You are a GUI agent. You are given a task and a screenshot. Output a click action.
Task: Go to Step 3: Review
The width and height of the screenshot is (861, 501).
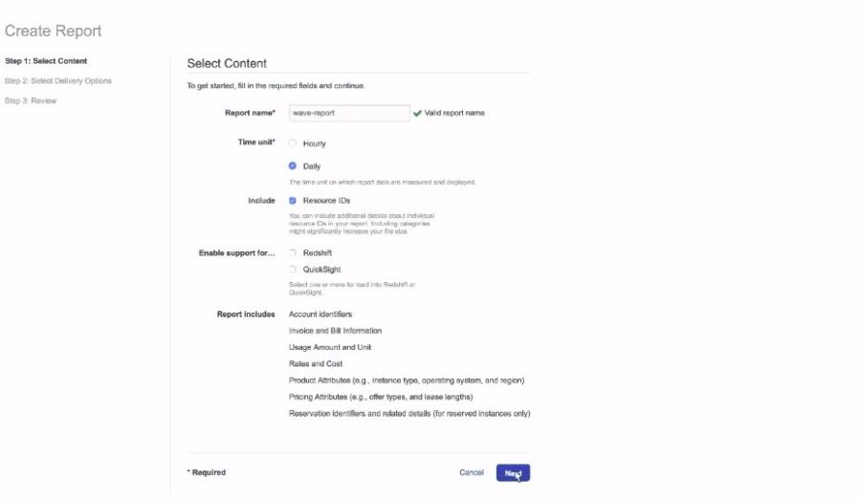[31, 100]
